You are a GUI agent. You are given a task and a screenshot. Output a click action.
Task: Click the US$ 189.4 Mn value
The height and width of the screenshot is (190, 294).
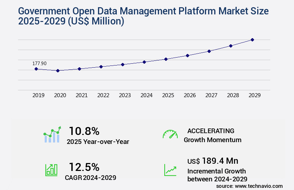point(213,161)
